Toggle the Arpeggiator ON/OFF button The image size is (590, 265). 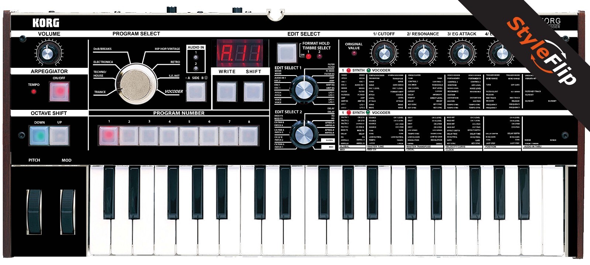pos(59,91)
